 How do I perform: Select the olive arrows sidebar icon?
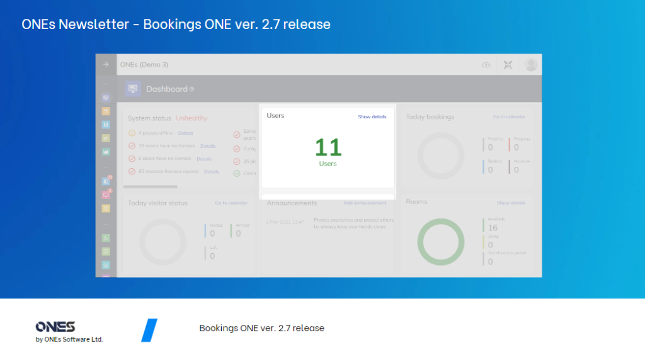[x=106, y=139]
